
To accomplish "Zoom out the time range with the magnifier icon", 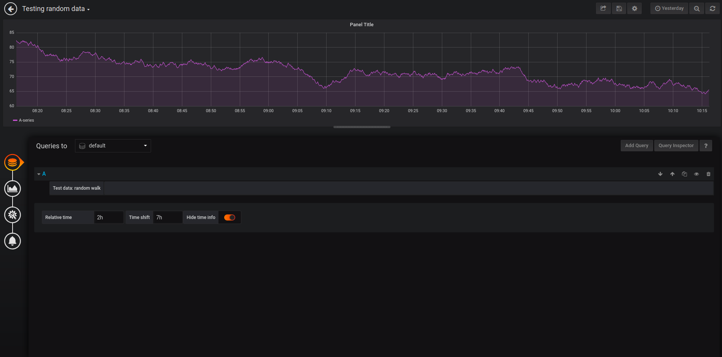I will coord(696,8).
